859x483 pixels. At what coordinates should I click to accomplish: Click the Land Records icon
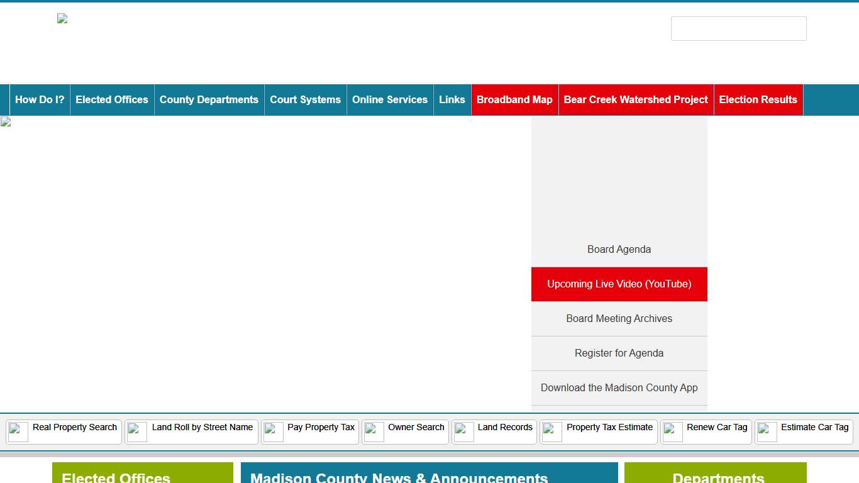464,432
